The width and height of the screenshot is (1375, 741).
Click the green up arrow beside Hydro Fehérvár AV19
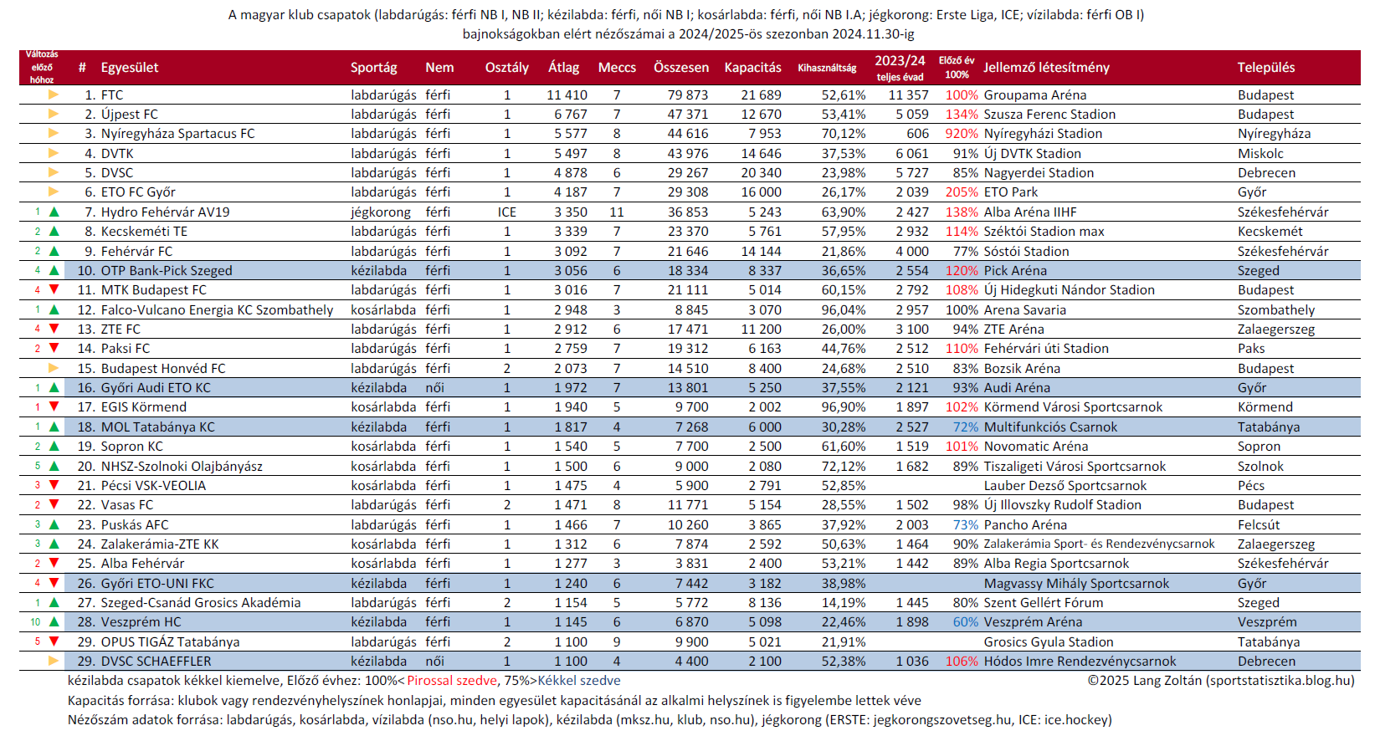54,212
